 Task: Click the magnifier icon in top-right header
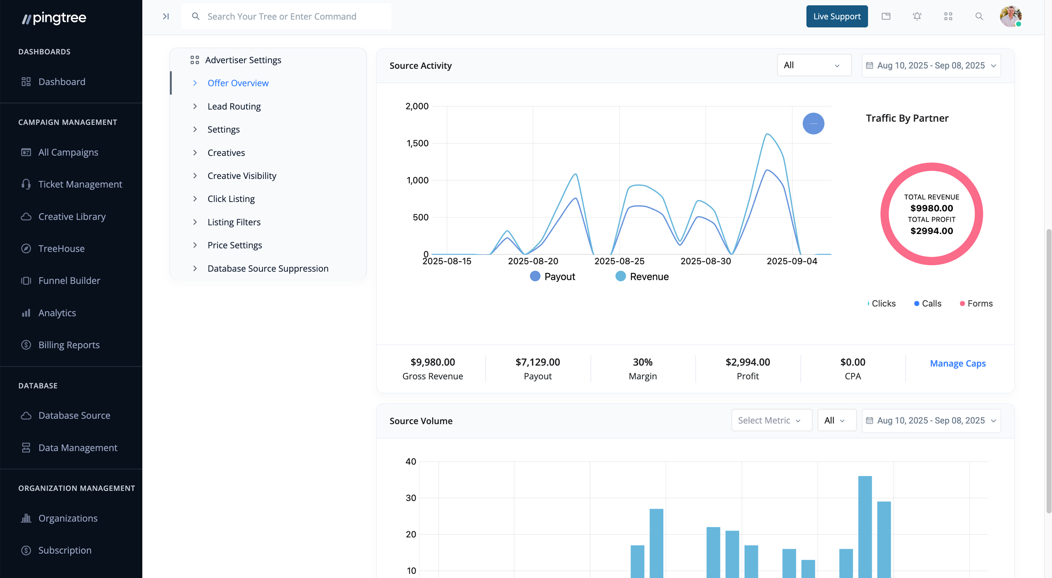[979, 16]
